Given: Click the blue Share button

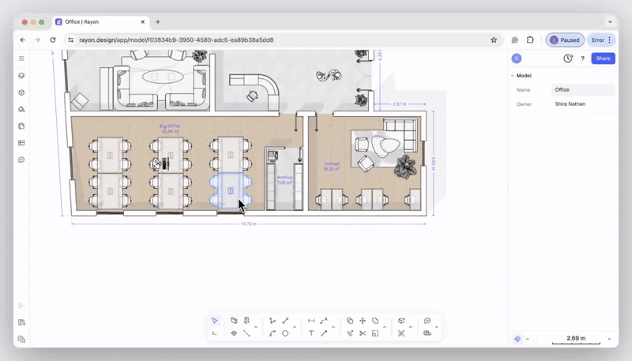Looking at the screenshot, I should coord(604,58).
